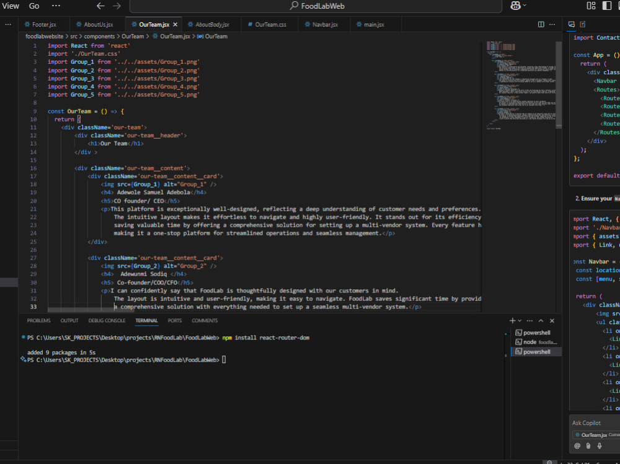Click the OurTeam folder breadcrumb

[133, 37]
